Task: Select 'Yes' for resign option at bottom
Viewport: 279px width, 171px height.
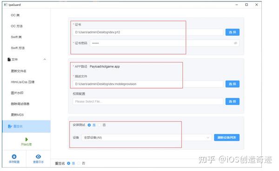Action: point(68,163)
